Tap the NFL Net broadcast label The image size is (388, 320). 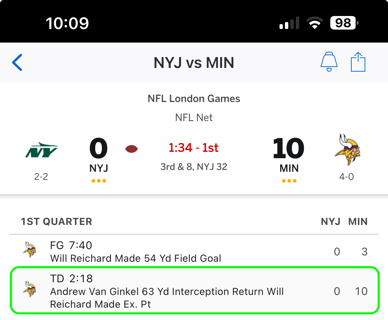point(194,117)
